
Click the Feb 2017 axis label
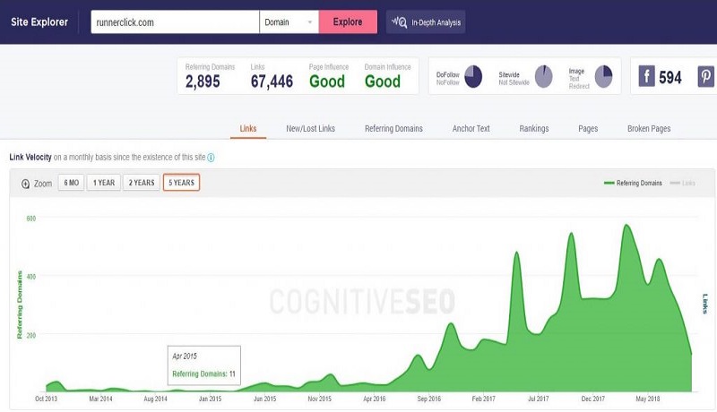(483, 399)
